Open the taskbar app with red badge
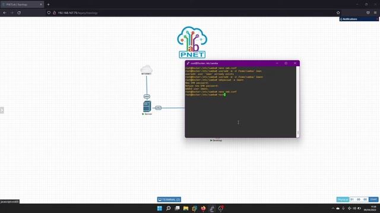Viewport: 380px width, 213px height. pyautogui.click(x=220, y=208)
